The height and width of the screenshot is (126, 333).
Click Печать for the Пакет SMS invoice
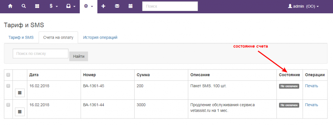(312, 86)
